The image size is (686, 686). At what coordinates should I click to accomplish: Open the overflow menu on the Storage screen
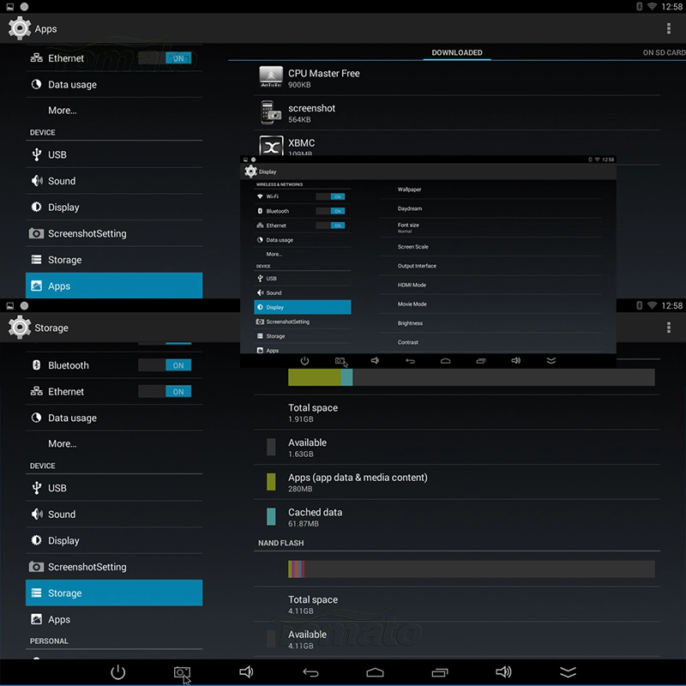tap(669, 328)
